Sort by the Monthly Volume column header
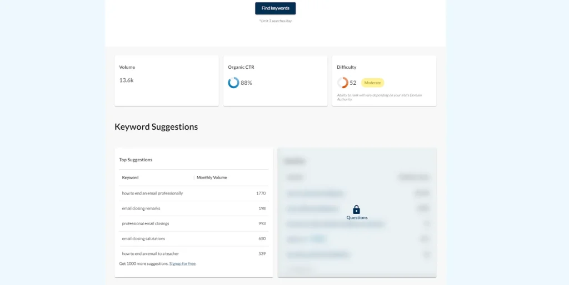This screenshot has height=285, width=569. 212,177
